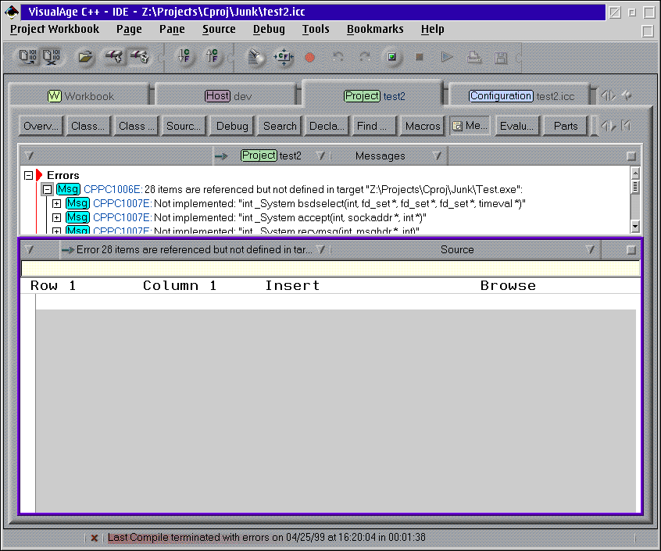Image resolution: width=661 pixels, height=551 pixels.
Task: Open the Bookmarks menu
Action: tap(375, 29)
